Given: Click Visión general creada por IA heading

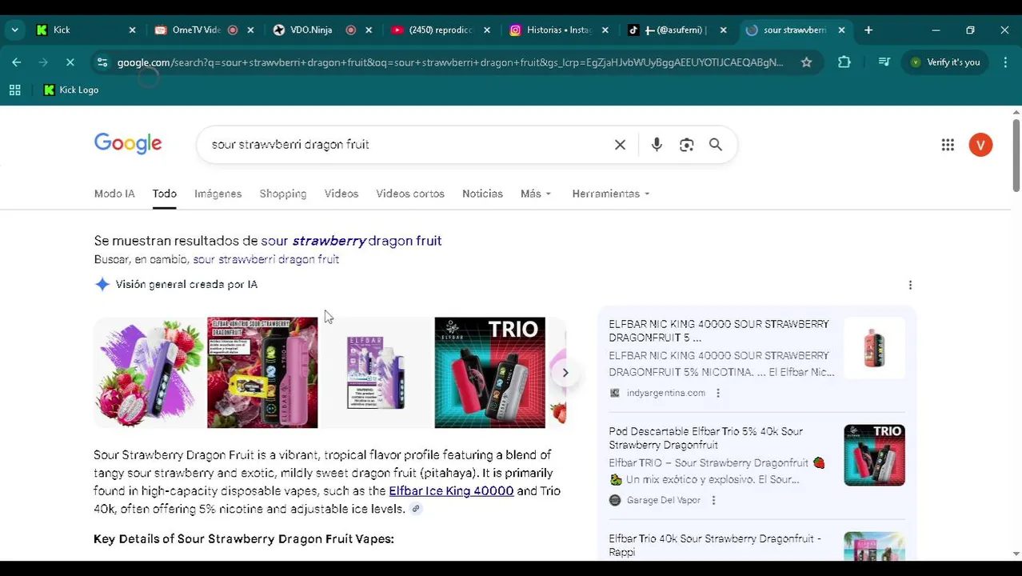Looking at the screenshot, I should pos(186,285).
